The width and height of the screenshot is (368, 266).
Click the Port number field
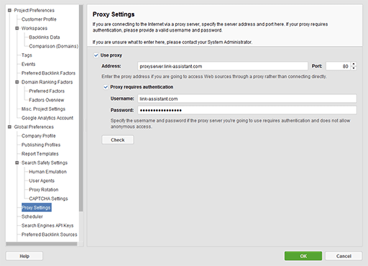pos(339,66)
